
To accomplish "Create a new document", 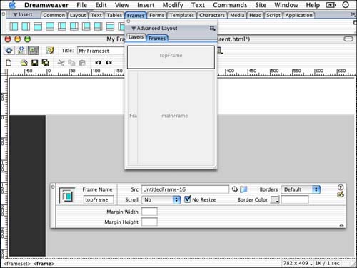I will [9, 63].
